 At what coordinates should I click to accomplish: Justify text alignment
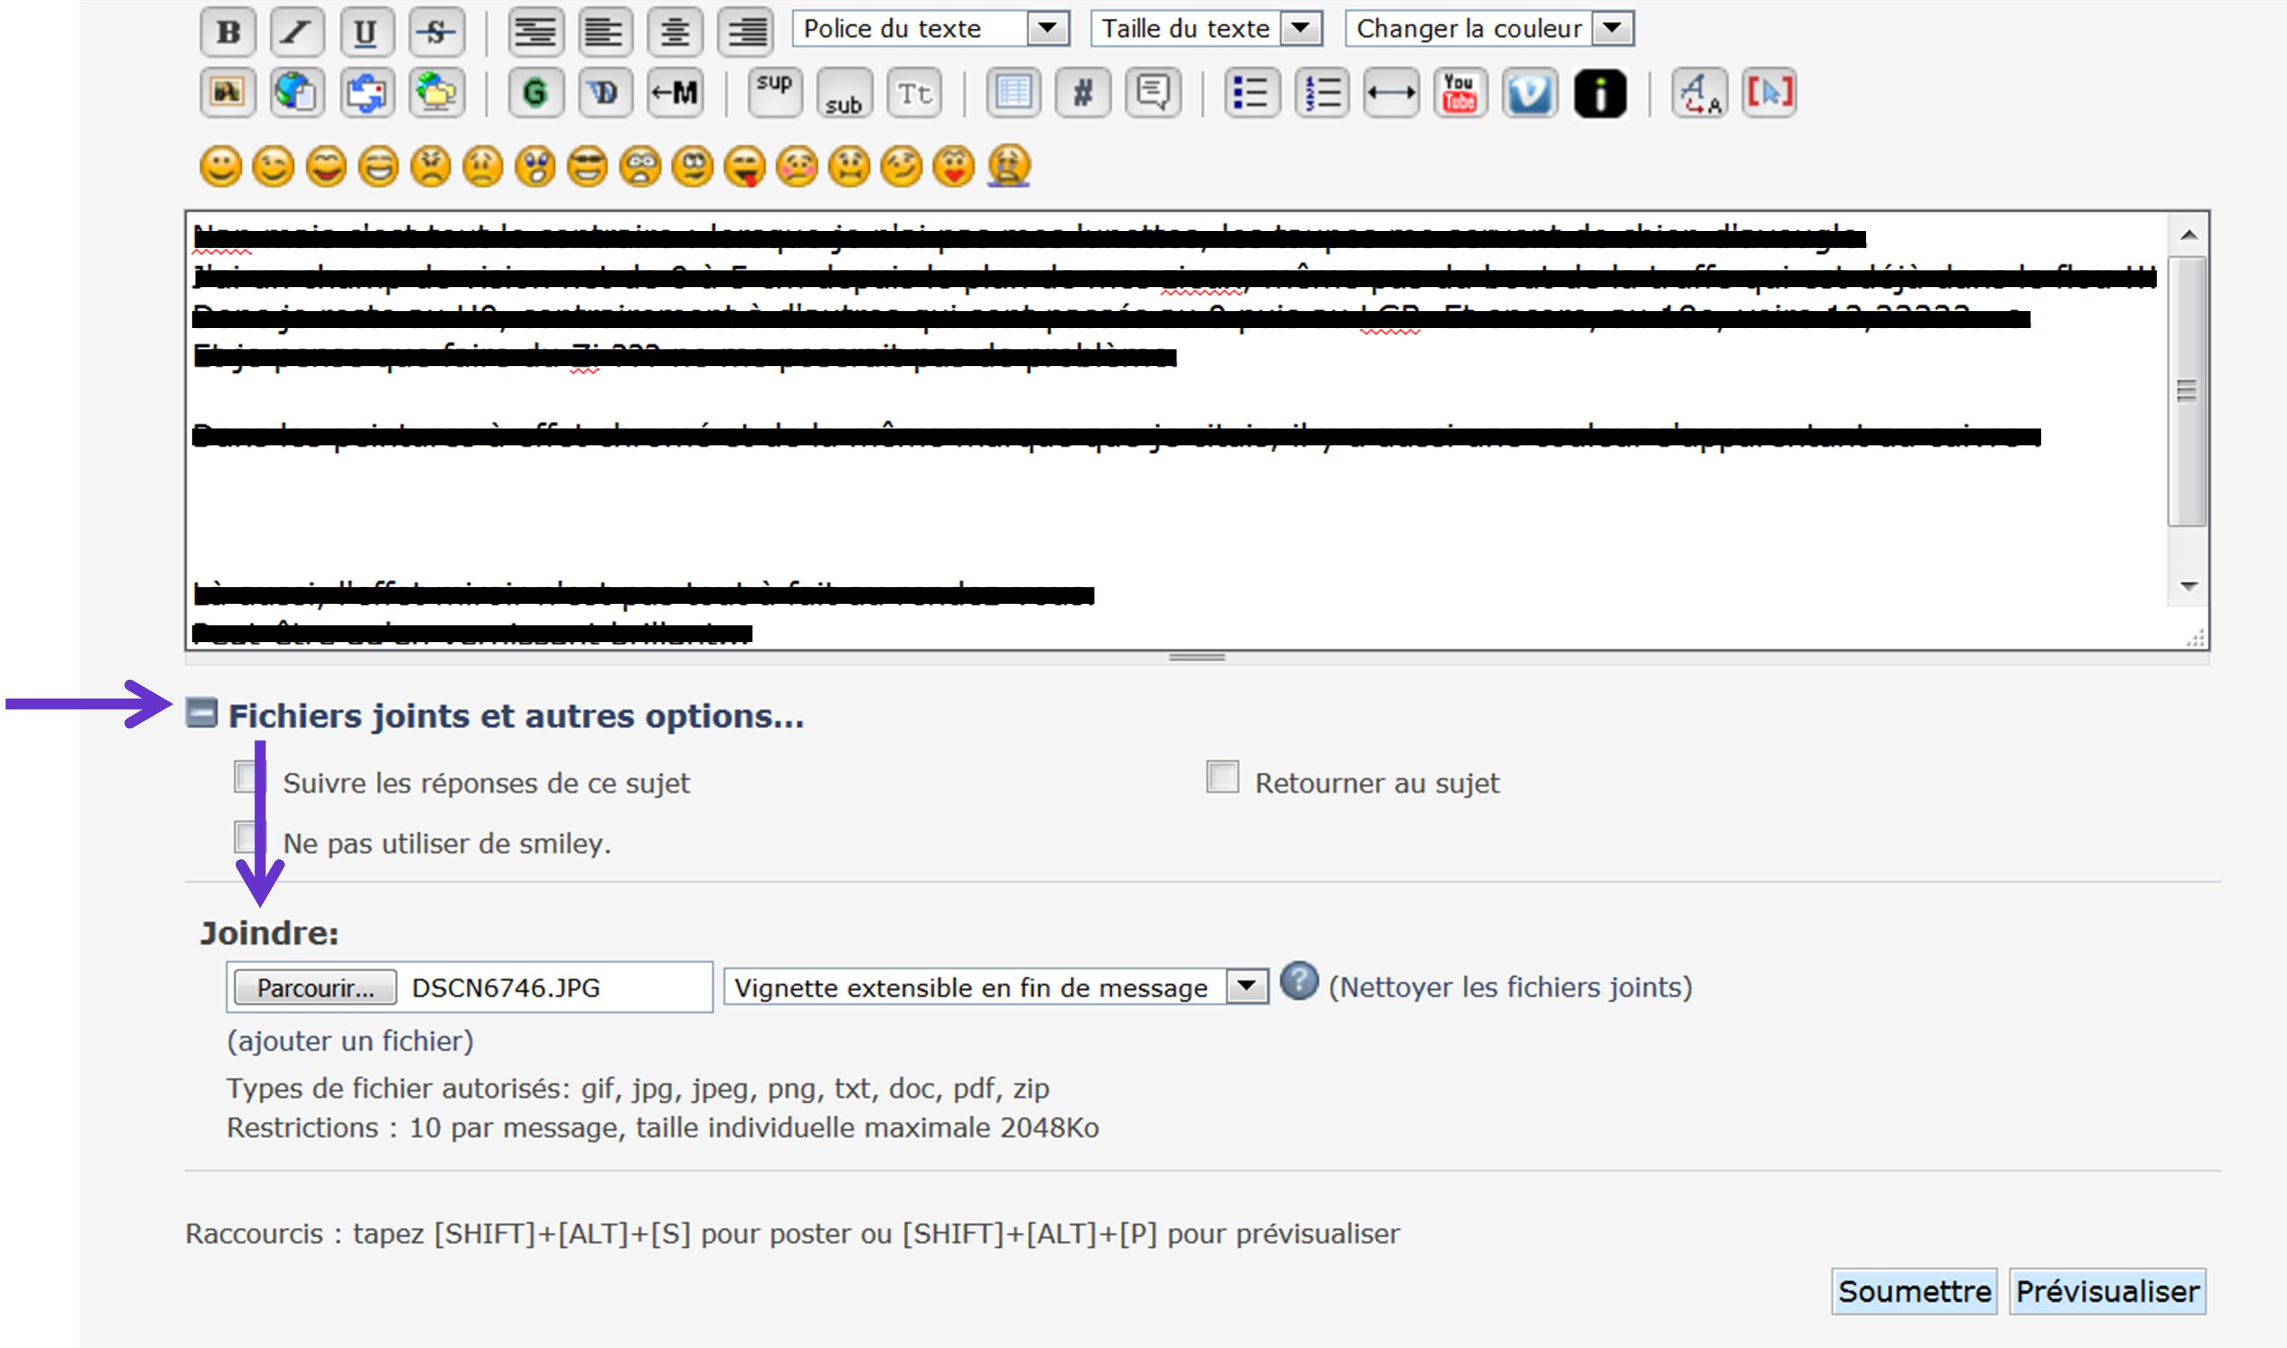pos(536,32)
